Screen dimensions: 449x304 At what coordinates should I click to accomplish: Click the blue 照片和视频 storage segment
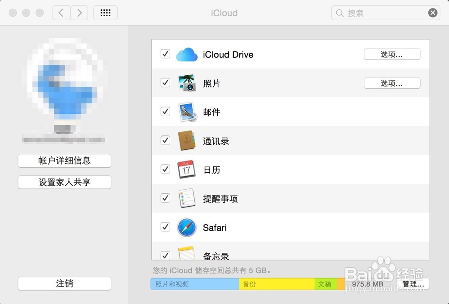click(x=195, y=284)
